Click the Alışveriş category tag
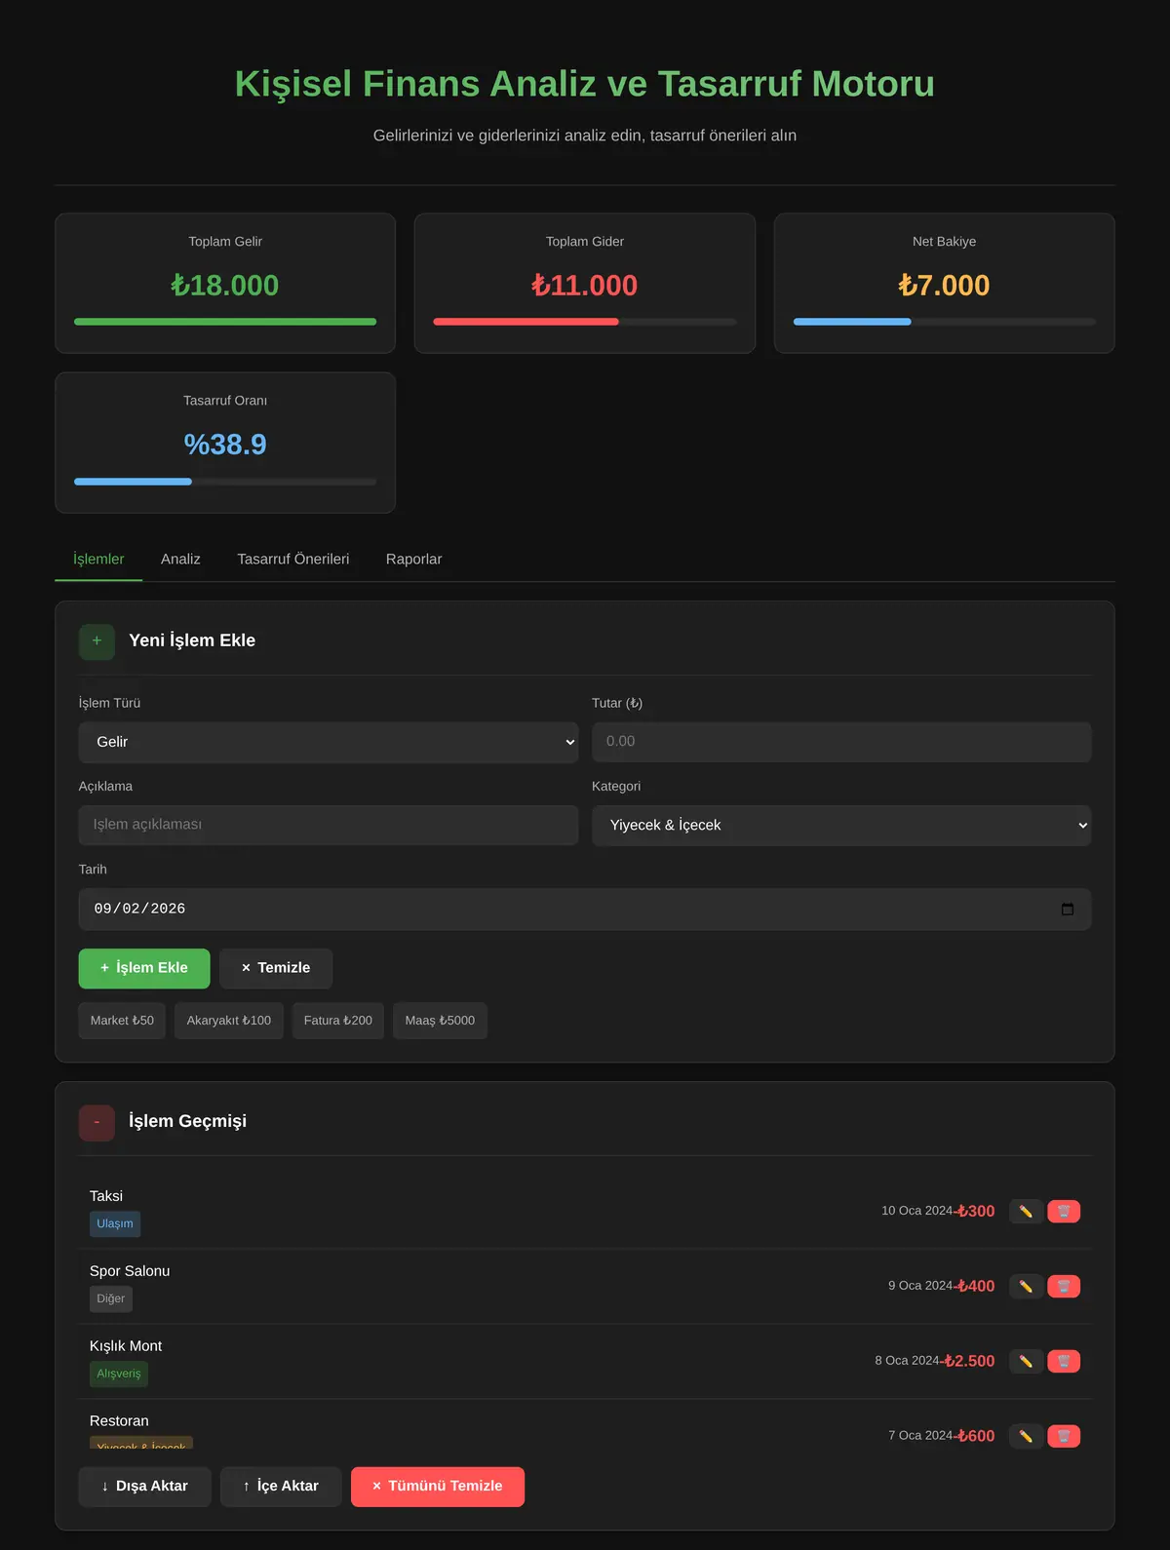Image resolution: width=1170 pixels, height=1550 pixels. (119, 1374)
